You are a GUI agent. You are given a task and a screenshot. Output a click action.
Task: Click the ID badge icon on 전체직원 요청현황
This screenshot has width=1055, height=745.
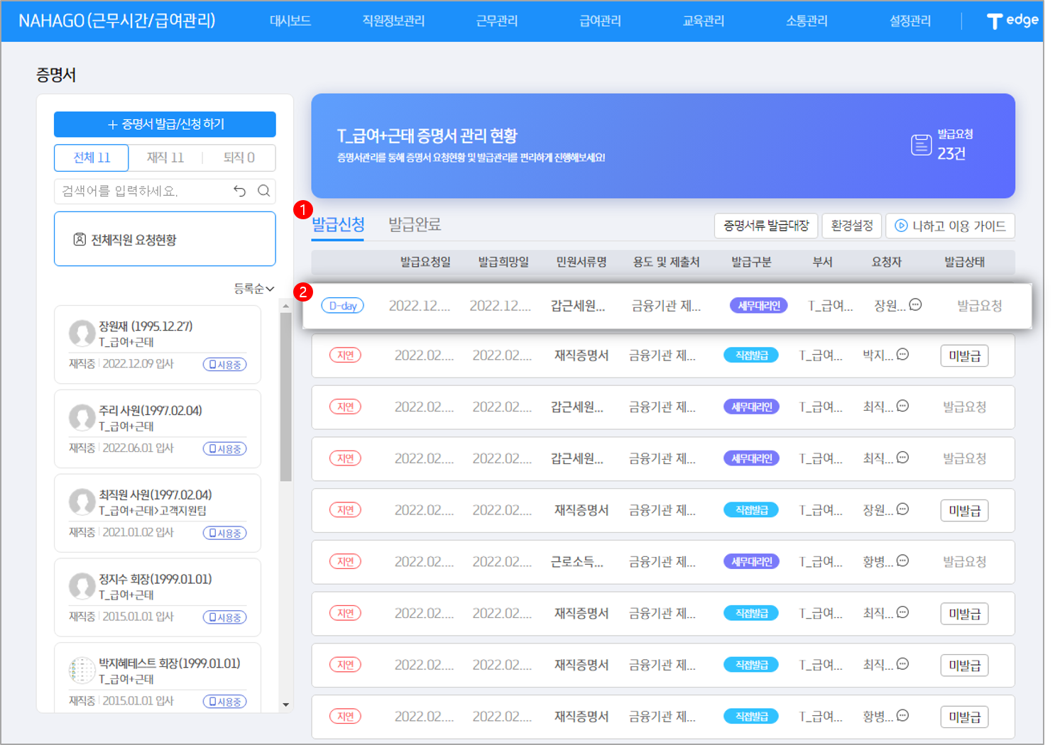coord(80,240)
